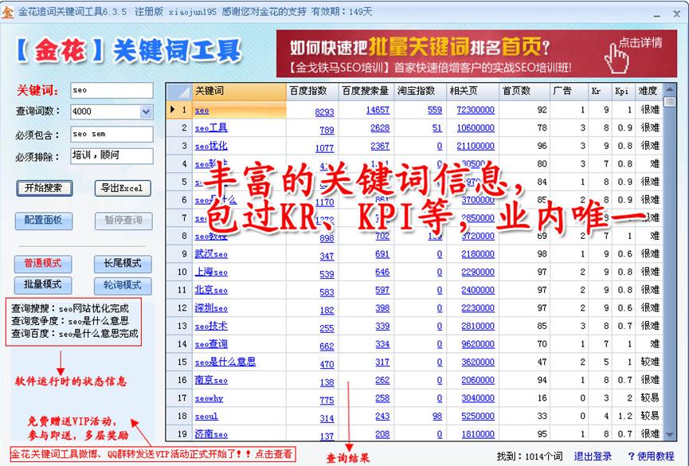The height and width of the screenshot is (466, 689).
Task: Click Baidu index value 775 for seowhy
Action: coord(327,401)
